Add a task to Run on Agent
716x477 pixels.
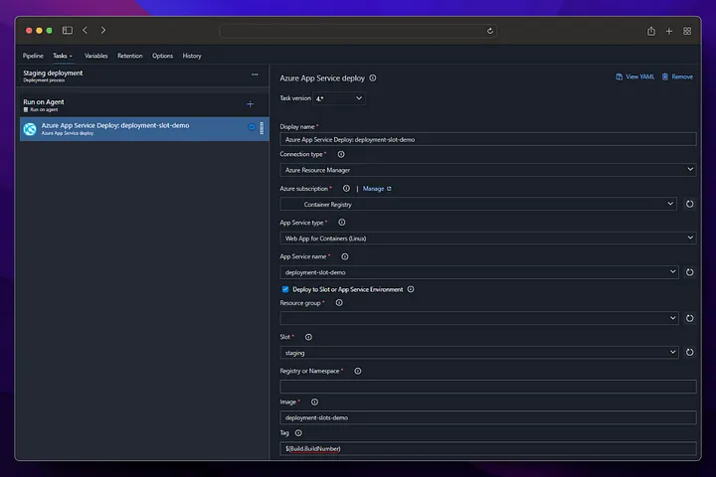(x=250, y=104)
